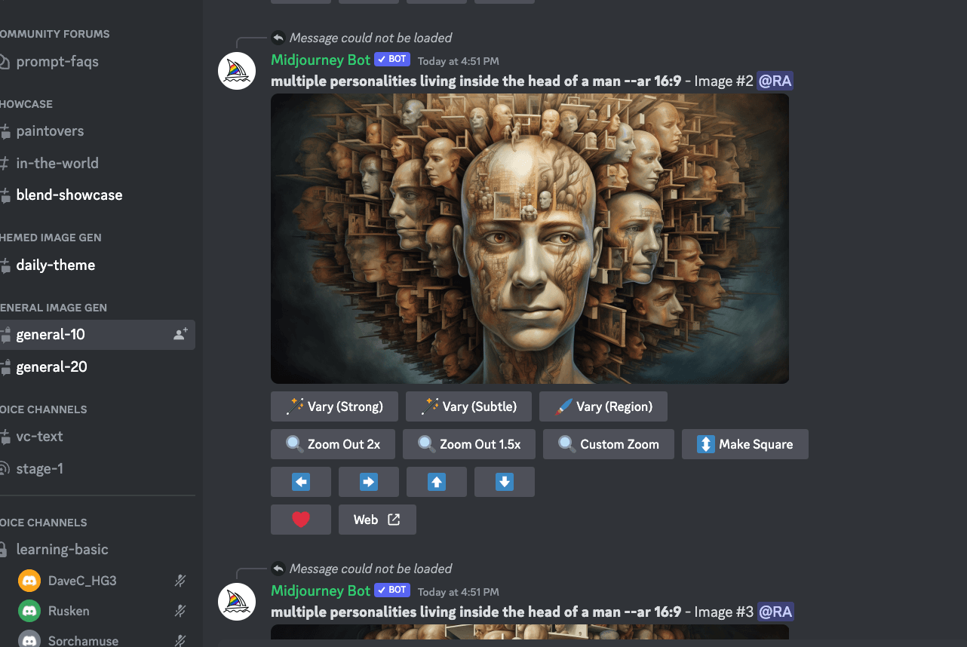Click the Midjourney Bot avatar on the Image #3 message
967x647 pixels.
(237, 602)
